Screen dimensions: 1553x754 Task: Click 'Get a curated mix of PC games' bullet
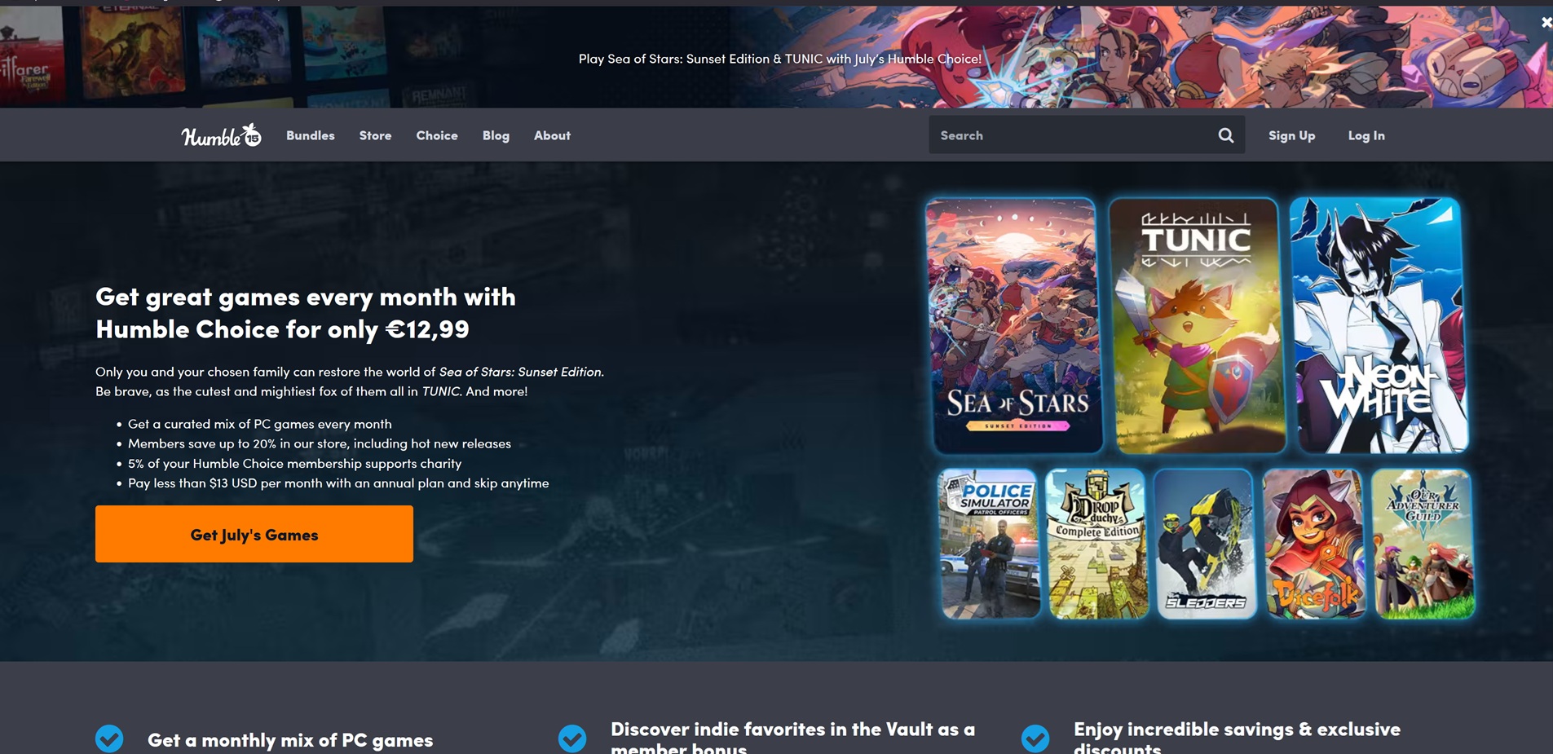coord(260,424)
